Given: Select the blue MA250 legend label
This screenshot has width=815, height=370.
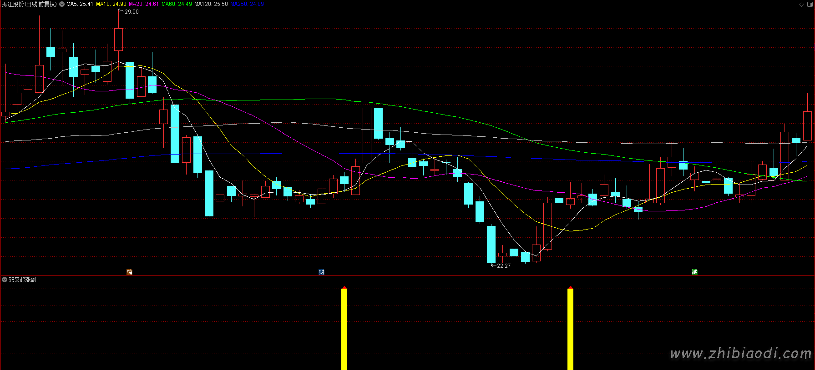Looking at the screenshot, I should coord(247,4).
